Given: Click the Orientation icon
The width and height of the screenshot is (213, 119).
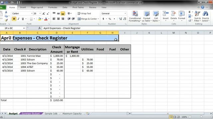Looking at the screenshot, I should tap(69, 14).
